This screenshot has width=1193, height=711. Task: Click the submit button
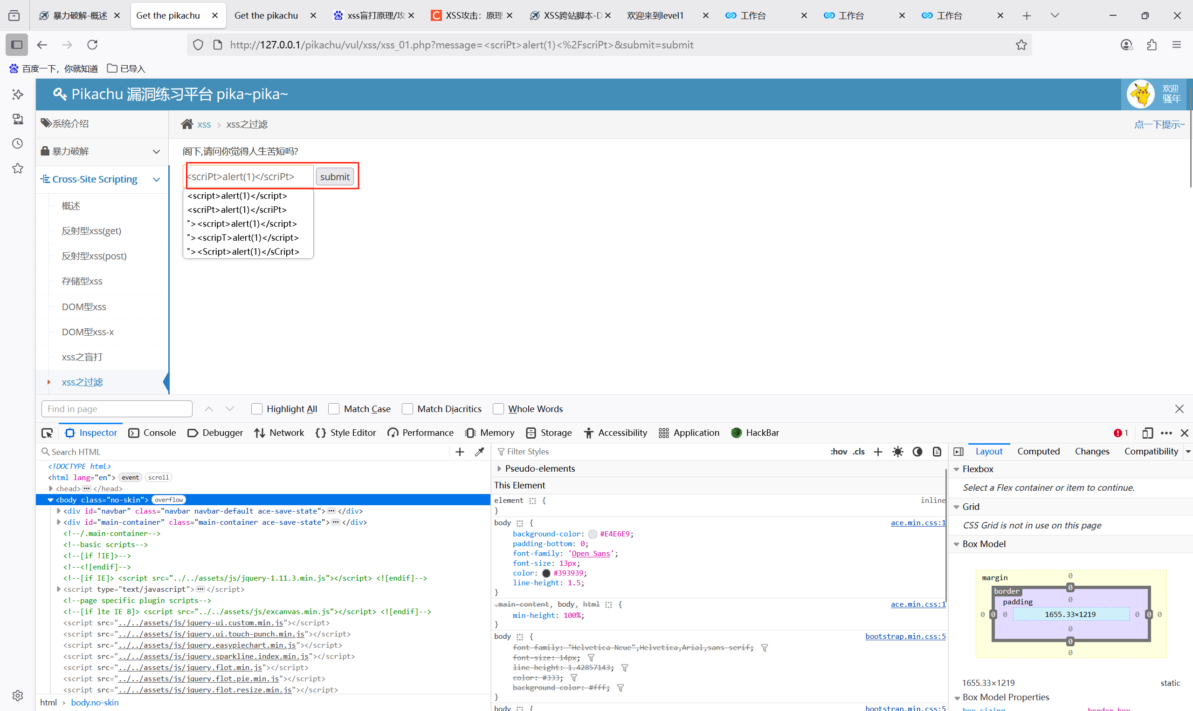click(x=334, y=177)
